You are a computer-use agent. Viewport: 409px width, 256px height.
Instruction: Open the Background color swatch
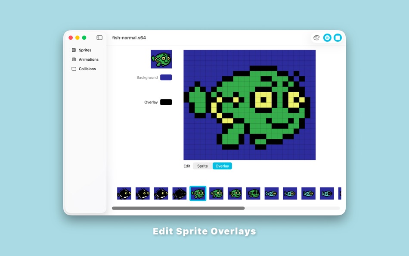(x=167, y=77)
